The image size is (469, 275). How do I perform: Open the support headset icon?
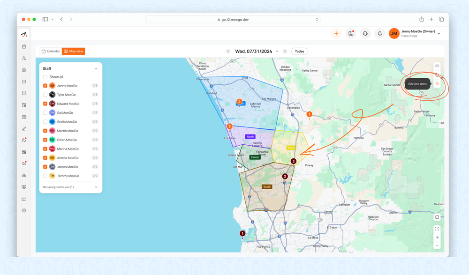click(x=365, y=33)
